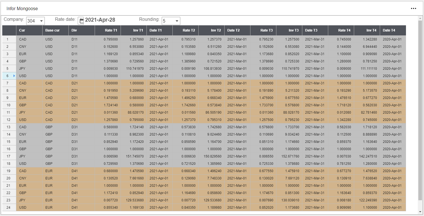Click Inv T2 value 0.668340 in row 9
This screenshot has width=424, height=216.
[212, 98]
